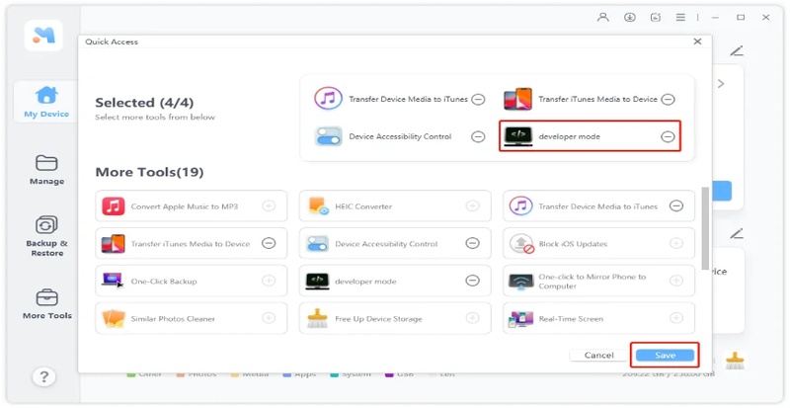
Task: Click the Mirror Phone to Computer icon
Action: click(521, 282)
